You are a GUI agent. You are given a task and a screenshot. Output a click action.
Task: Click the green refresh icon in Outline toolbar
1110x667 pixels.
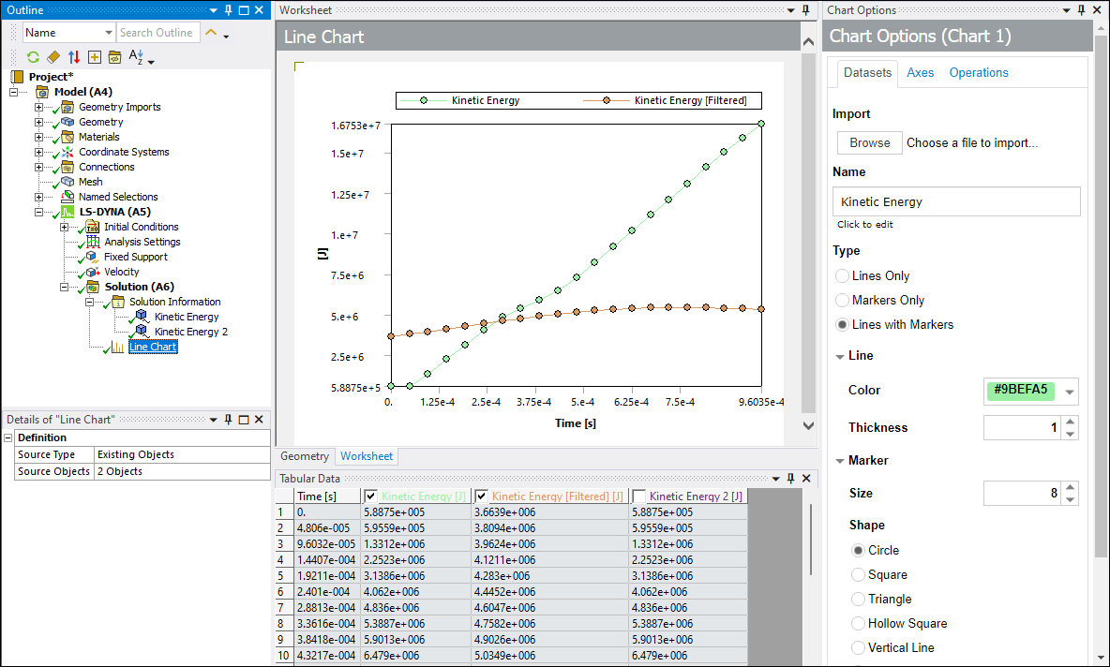(x=33, y=57)
